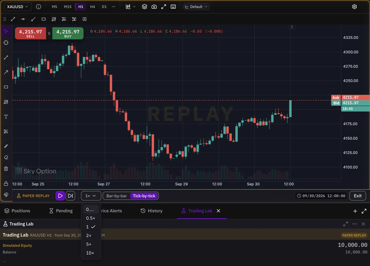Select the rectangle tool in the horizontal drawing toolbar
Viewport: 370px width, 266px height.
pos(44,19)
